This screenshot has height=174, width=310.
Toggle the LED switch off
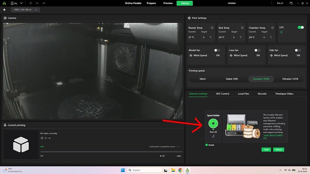pyautogui.click(x=301, y=27)
